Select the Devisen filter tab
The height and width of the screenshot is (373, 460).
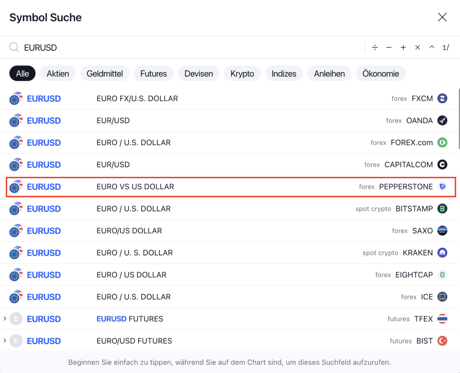pos(199,74)
